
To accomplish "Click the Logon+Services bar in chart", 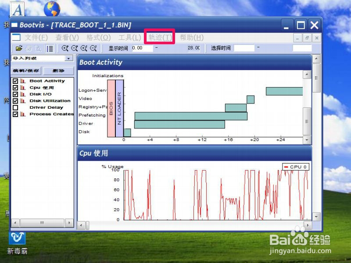I will (284, 91).
